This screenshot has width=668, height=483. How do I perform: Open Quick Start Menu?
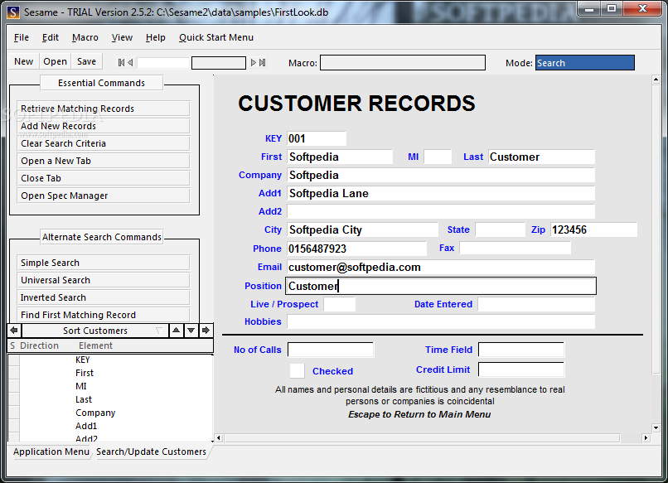(x=216, y=37)
